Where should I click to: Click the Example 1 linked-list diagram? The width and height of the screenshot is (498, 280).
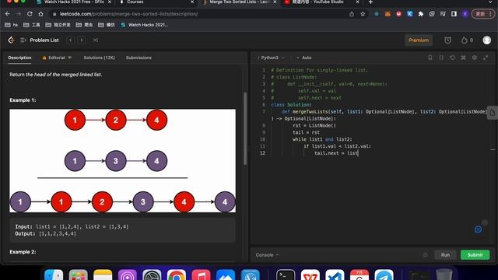(x=123, y=161)
